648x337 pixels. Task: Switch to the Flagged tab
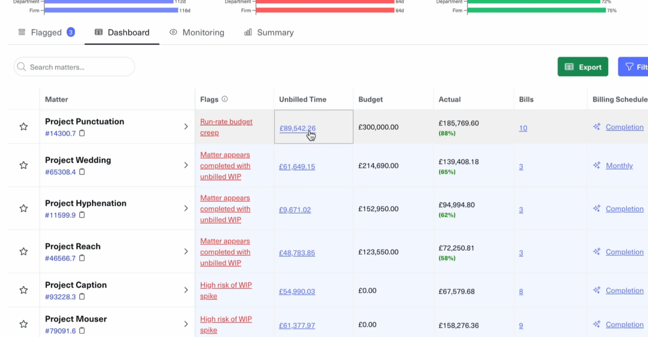click(46, 33)
